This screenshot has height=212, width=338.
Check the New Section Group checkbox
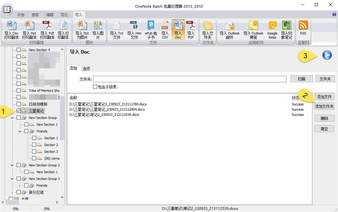[19, 118]
